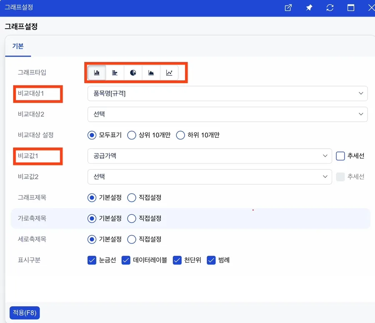Select the 상위 10개만 radio option

click(132, 135)
